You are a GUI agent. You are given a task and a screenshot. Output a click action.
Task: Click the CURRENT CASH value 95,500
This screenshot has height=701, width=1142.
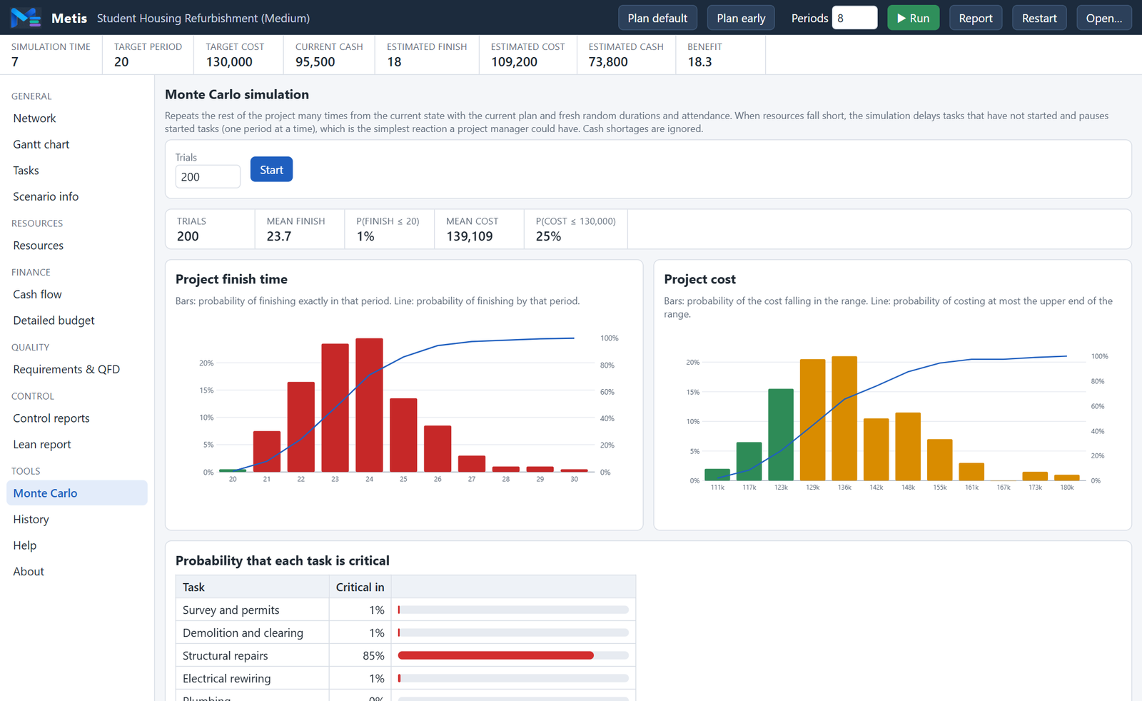[315, 62]
